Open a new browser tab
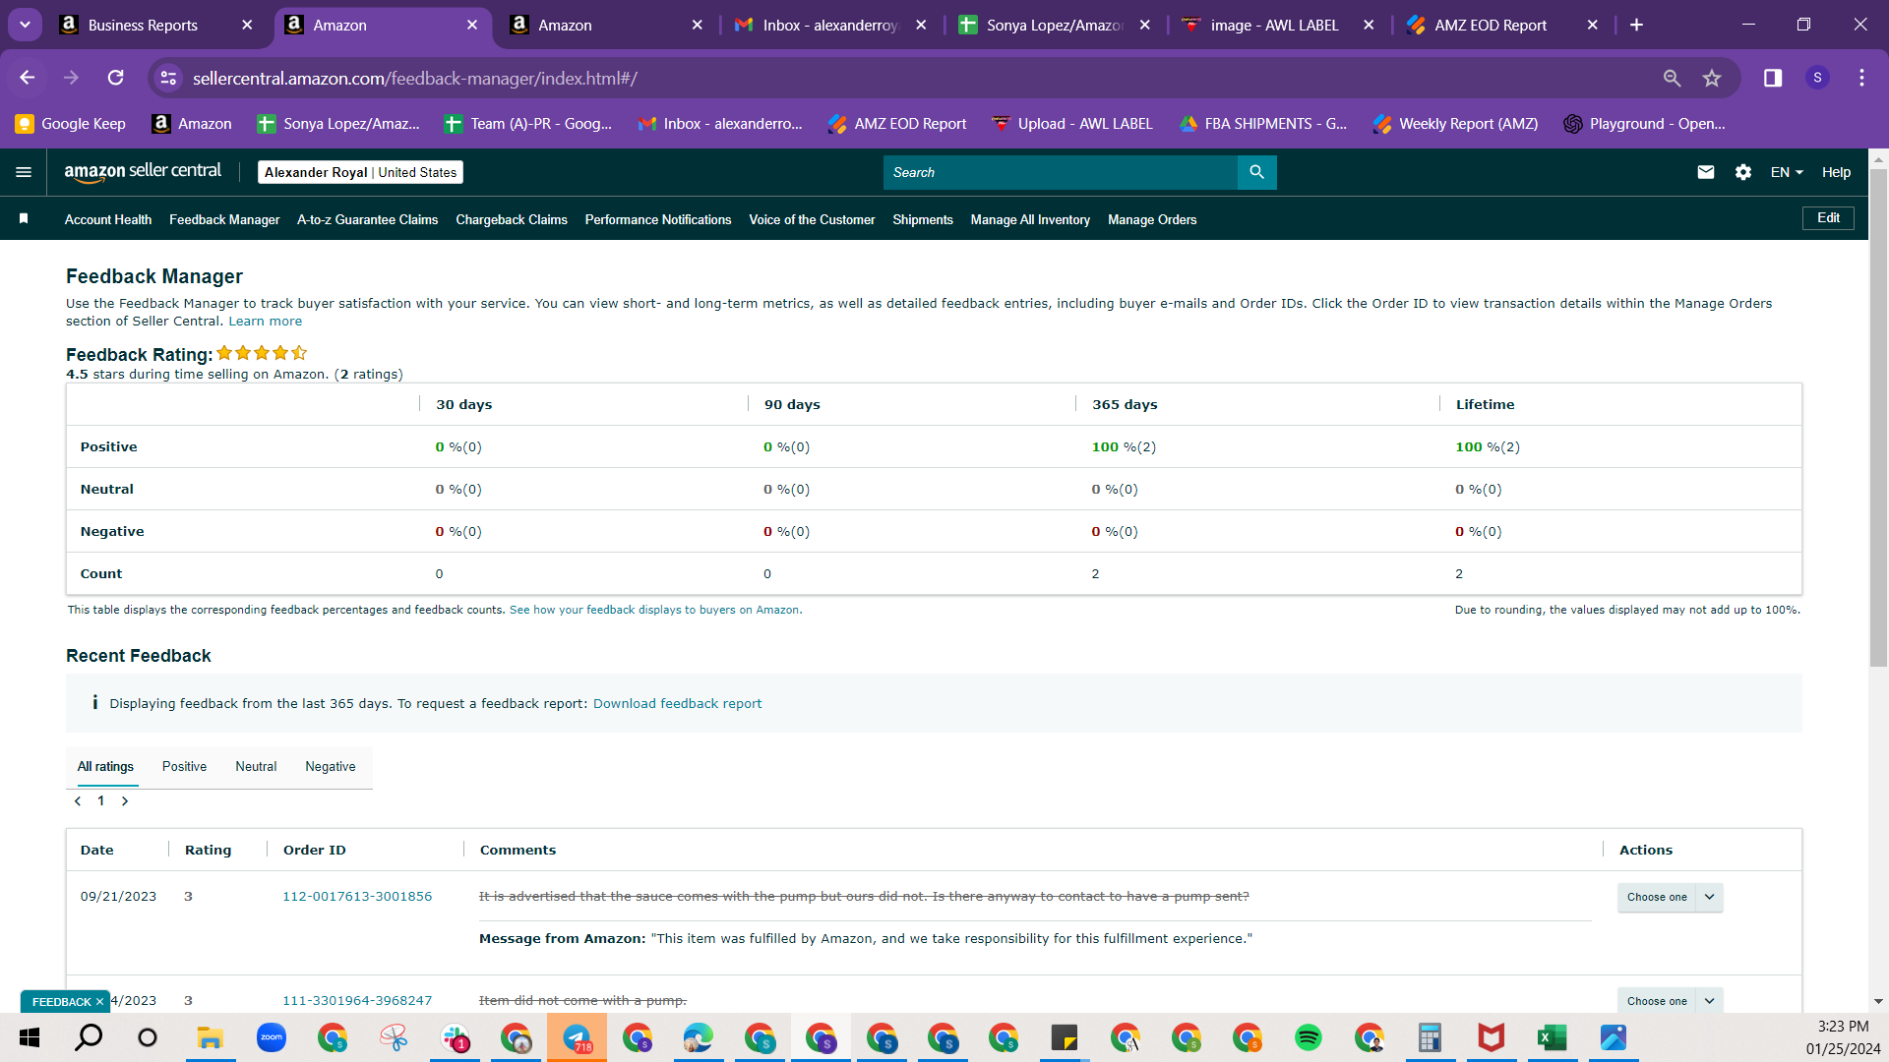1889x1062 pixels. 1636,25
